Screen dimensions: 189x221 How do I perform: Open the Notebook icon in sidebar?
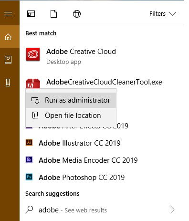click(x=8, y=60)
